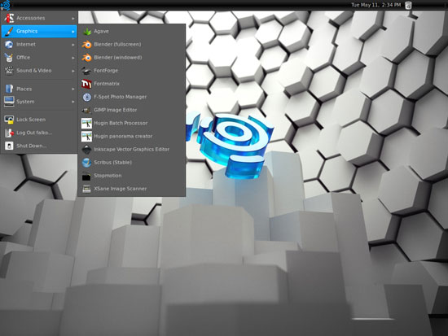Click the Hugin panorama creator icon
The height and width of the screenshot is (336, 448).
point(86,136)
